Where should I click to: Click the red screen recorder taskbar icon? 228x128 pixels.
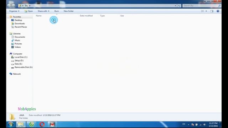pyautogui.click(x=52, y=124)
